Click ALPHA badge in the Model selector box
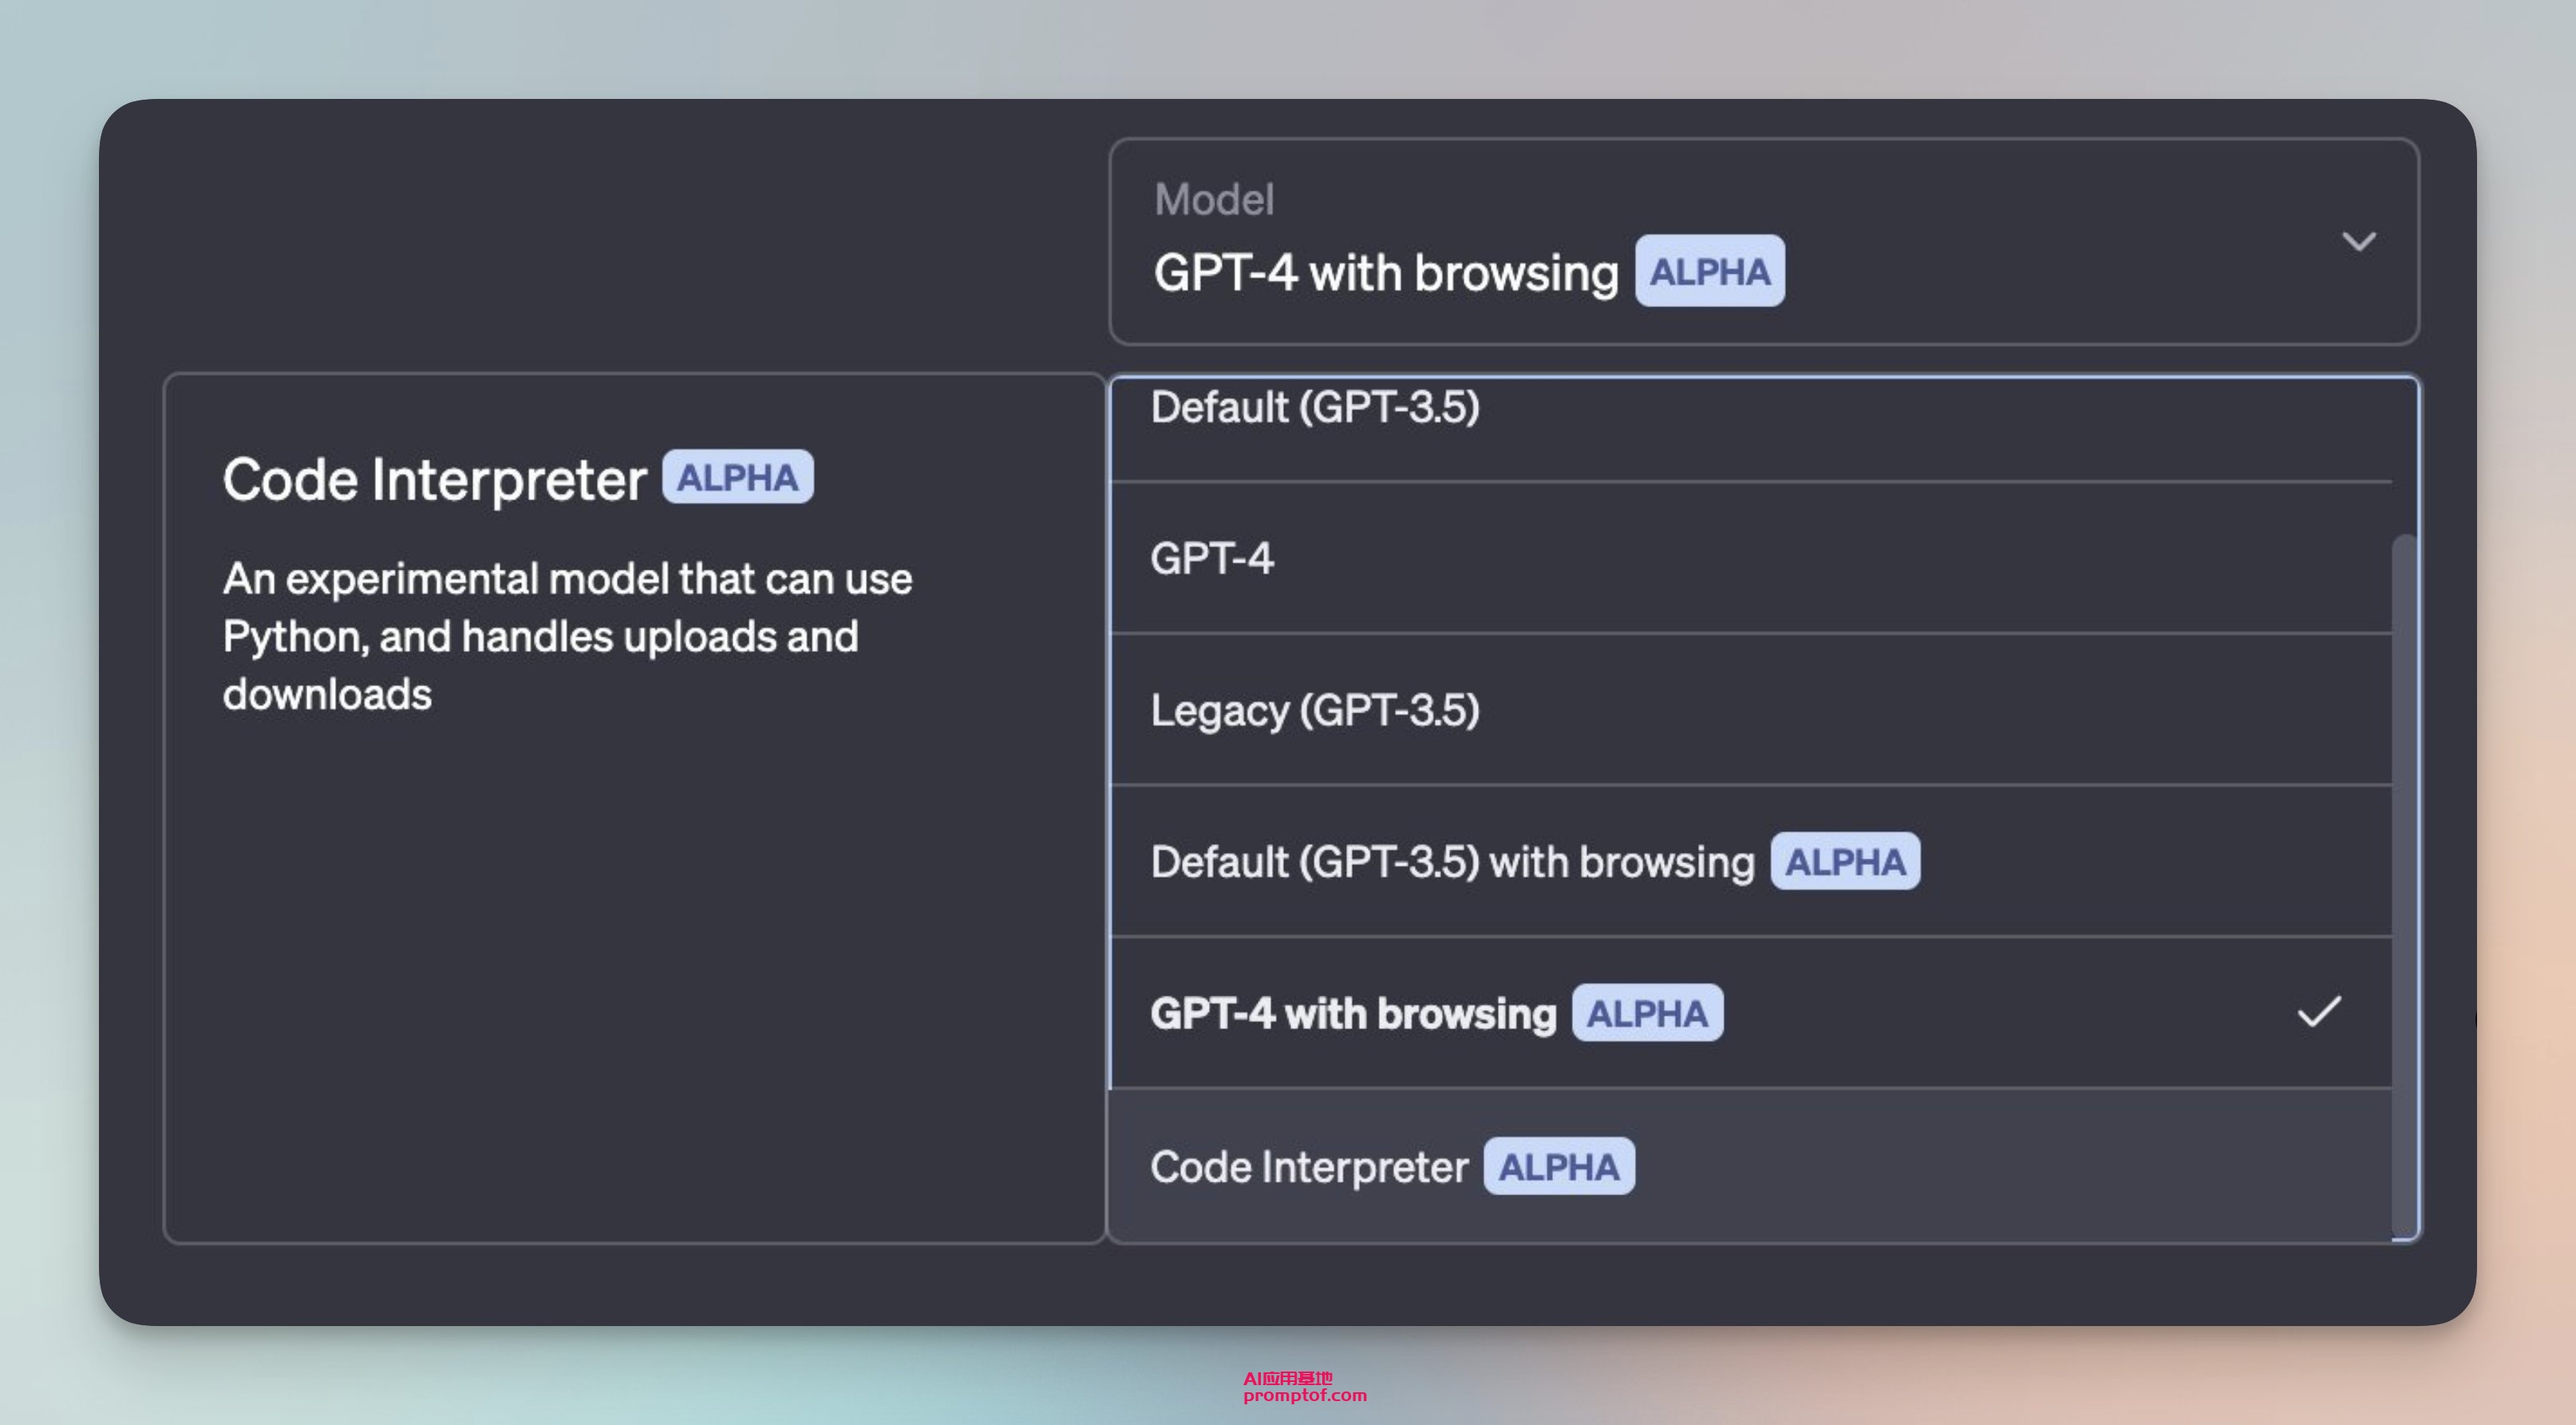Screen dimensions: 2576x1425 (1710, 271)
